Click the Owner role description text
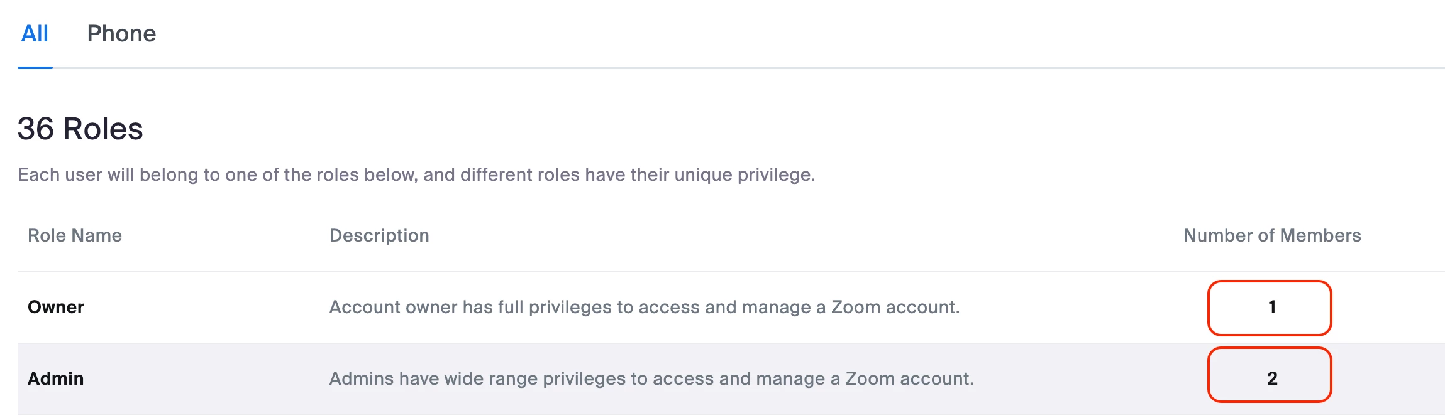 tap(645, 307)
